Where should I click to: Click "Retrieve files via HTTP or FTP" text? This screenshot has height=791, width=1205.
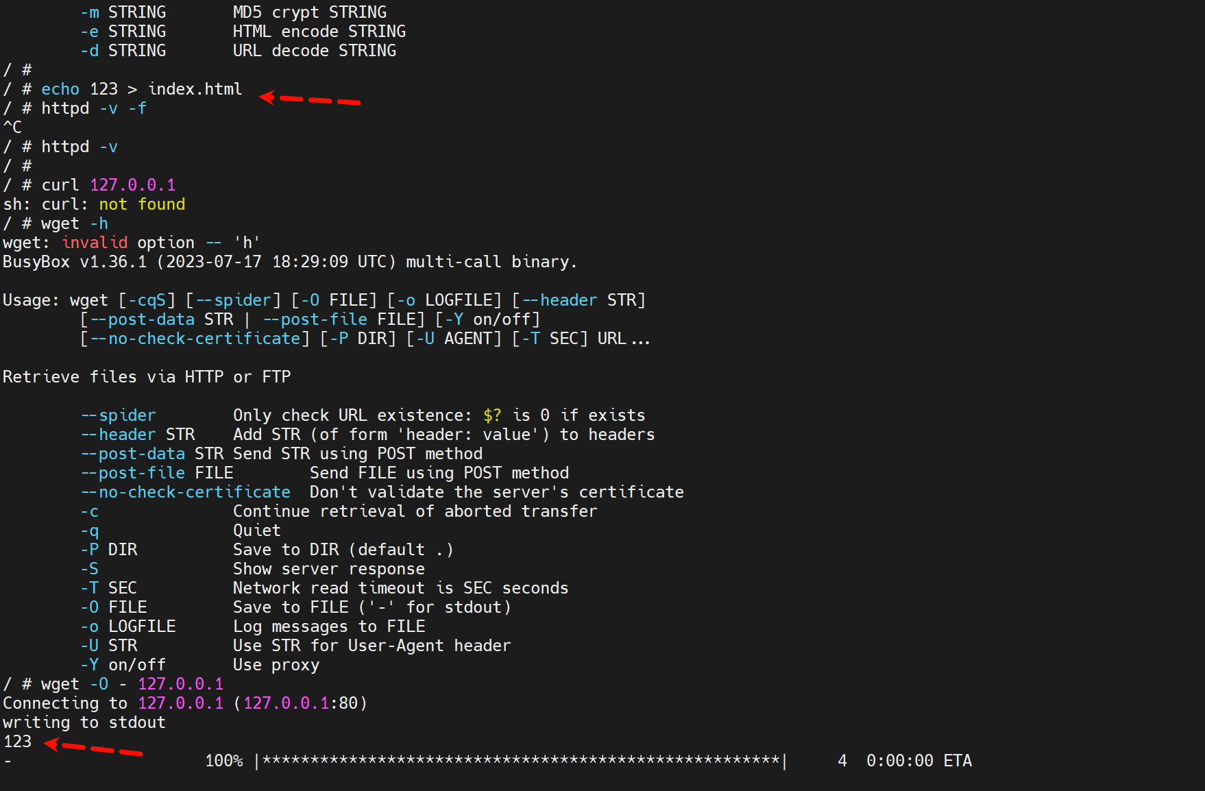click(x=147, y=377)
